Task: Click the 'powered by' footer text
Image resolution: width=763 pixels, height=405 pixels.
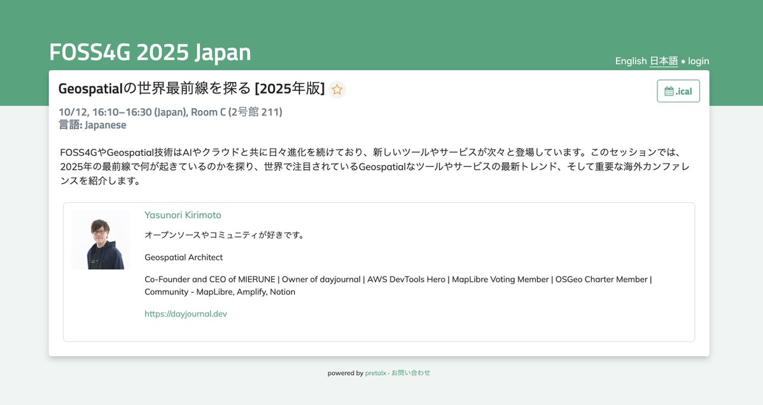Action: tap(346, 373)
